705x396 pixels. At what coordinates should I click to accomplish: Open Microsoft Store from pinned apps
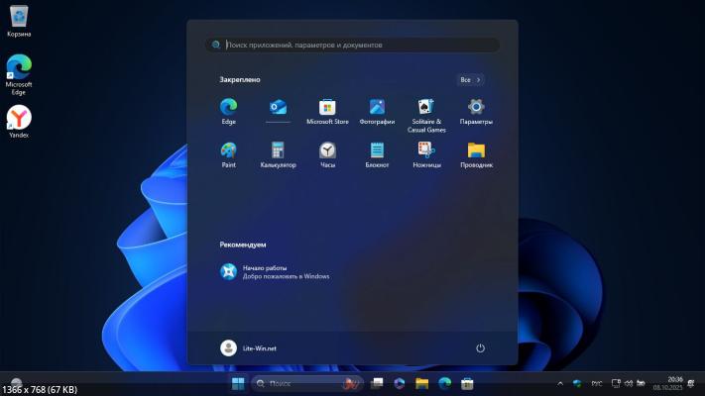(327, 107)
